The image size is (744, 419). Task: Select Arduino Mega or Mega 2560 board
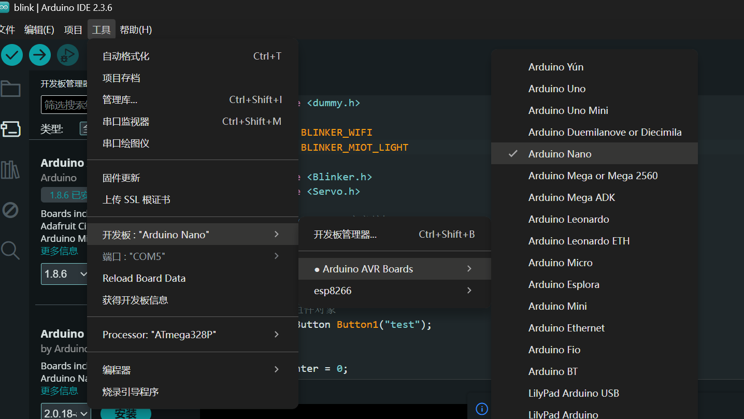tap(594, 176)
